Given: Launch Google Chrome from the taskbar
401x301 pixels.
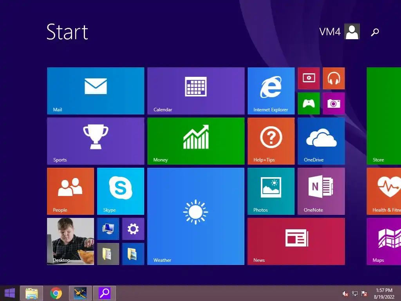Looking at the screenshot, I should (x=56, y=293).
